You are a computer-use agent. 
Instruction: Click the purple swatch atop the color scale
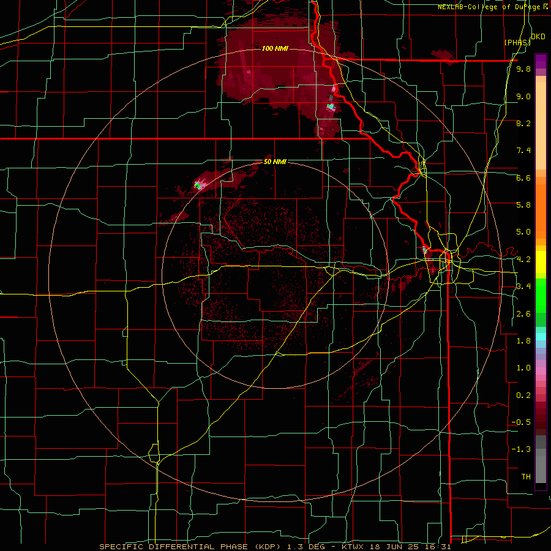click(x=541, y=61)
